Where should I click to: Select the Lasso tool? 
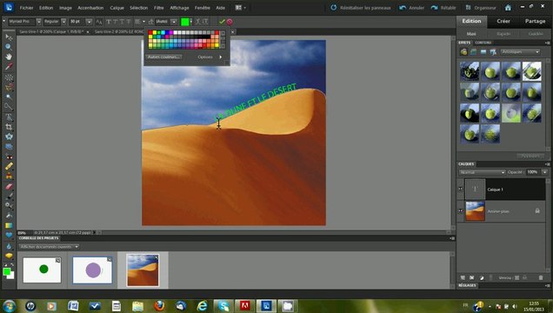(9, 87)
